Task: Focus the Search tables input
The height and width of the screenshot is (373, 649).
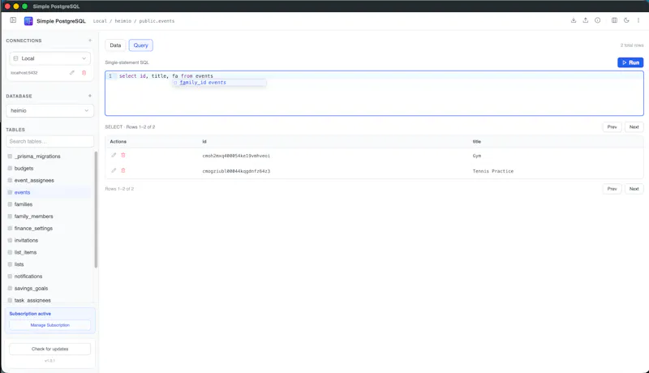Action: pyautogui.click(x=49, y=141)
